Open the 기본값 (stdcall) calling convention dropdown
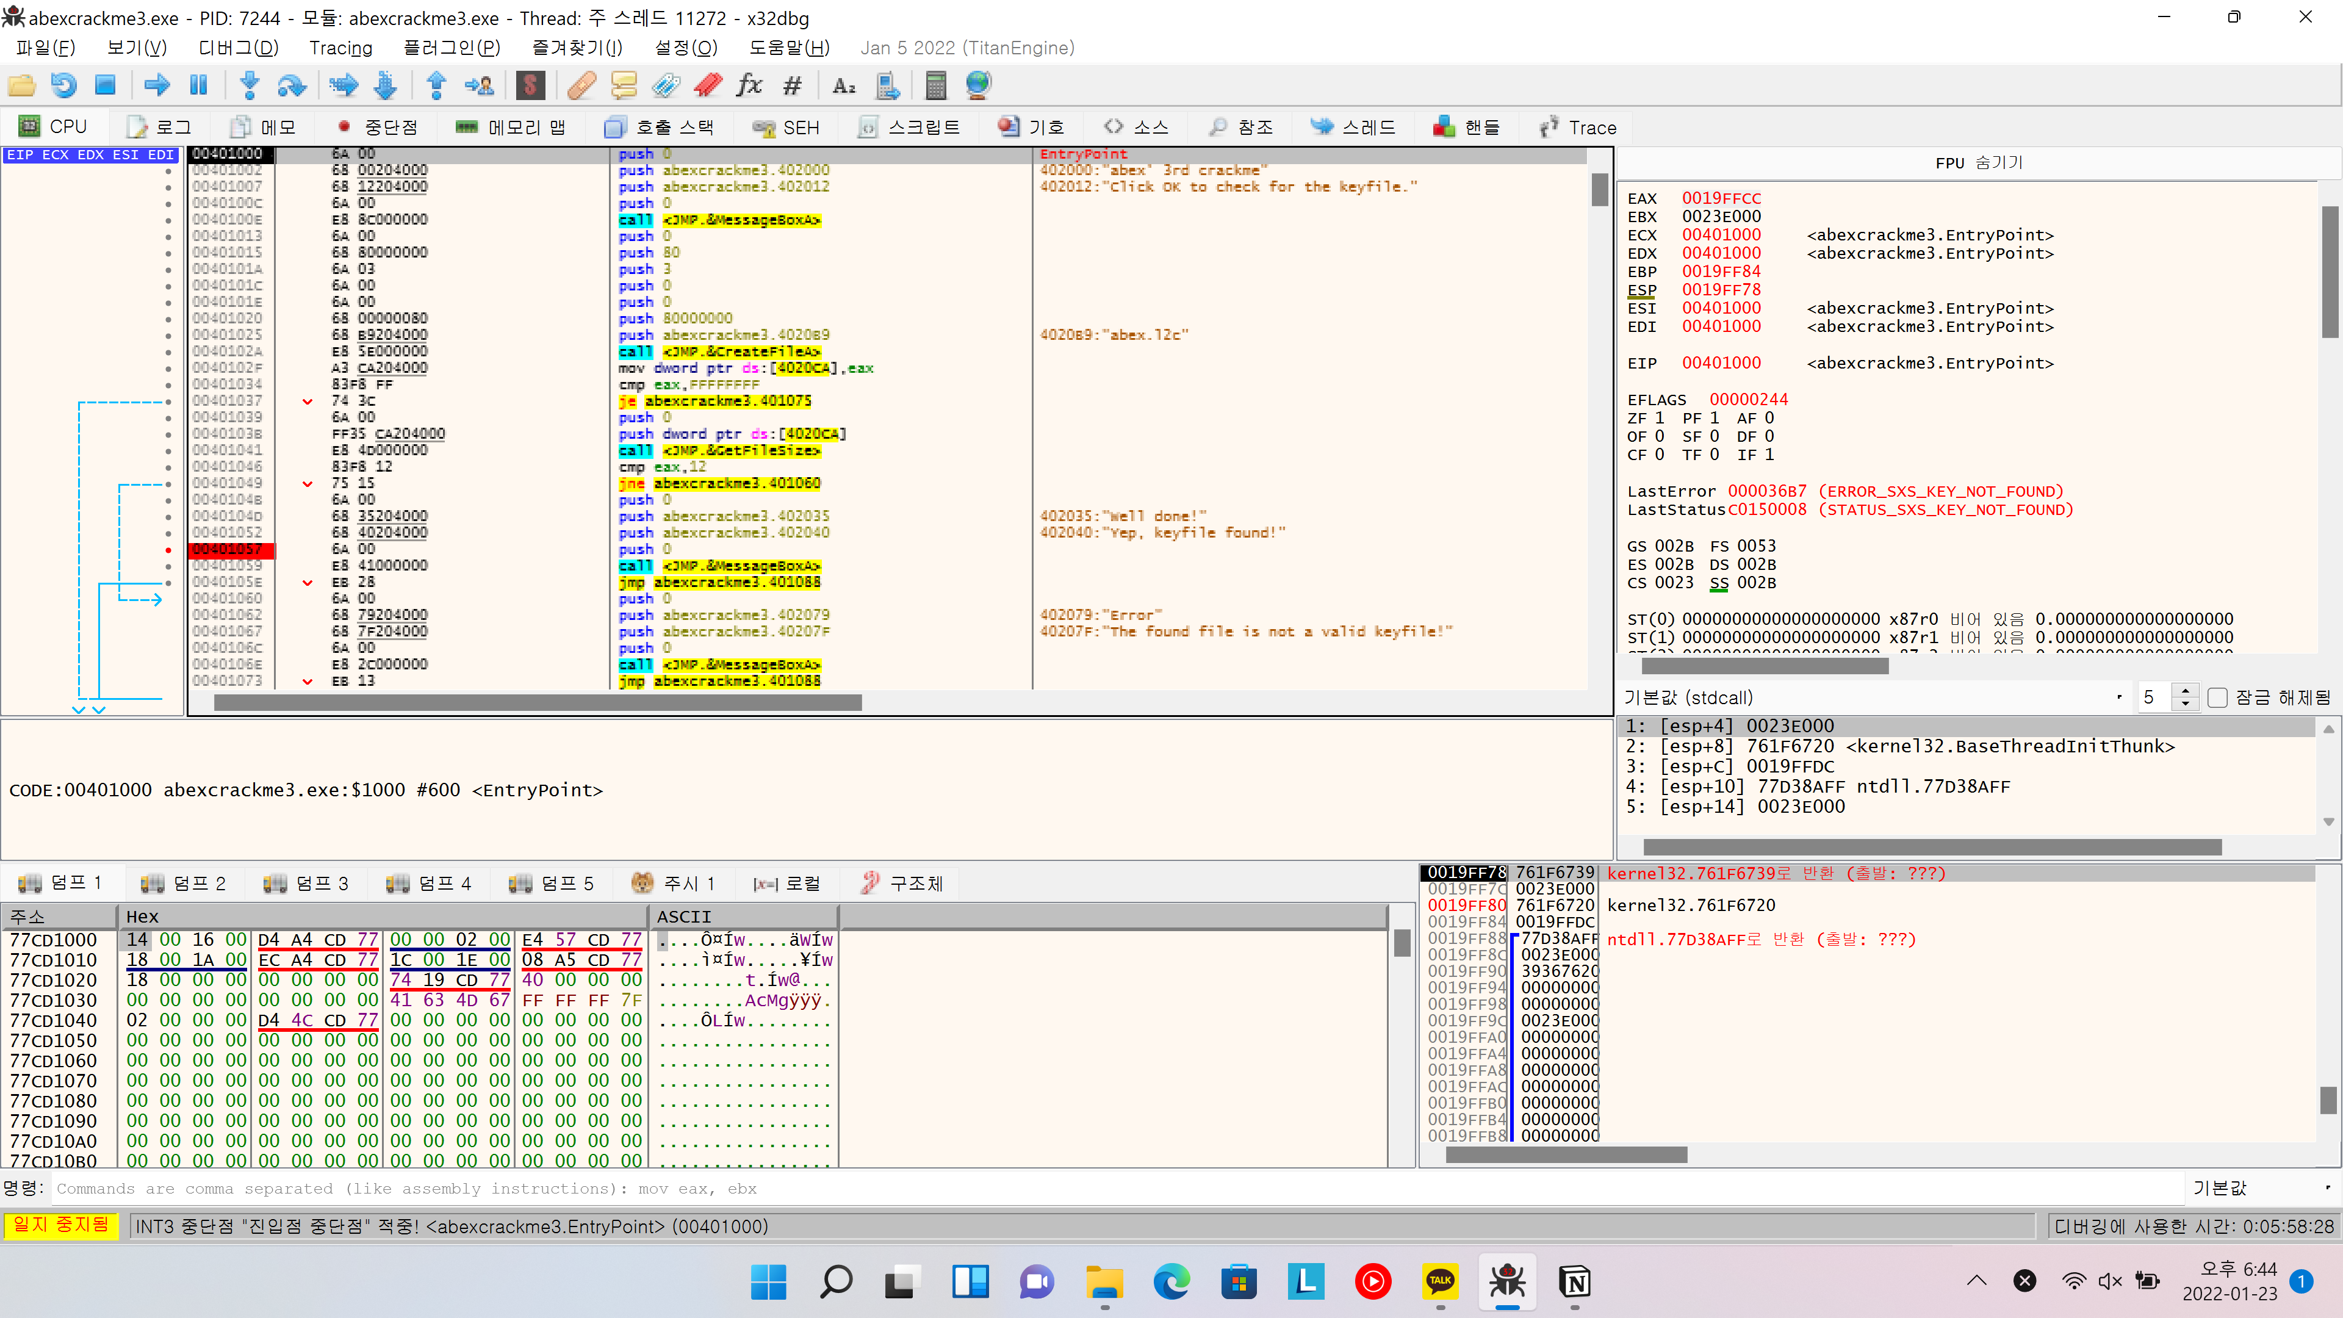This screenshot has height=1318, width=2343. [x=1874, y=697]
